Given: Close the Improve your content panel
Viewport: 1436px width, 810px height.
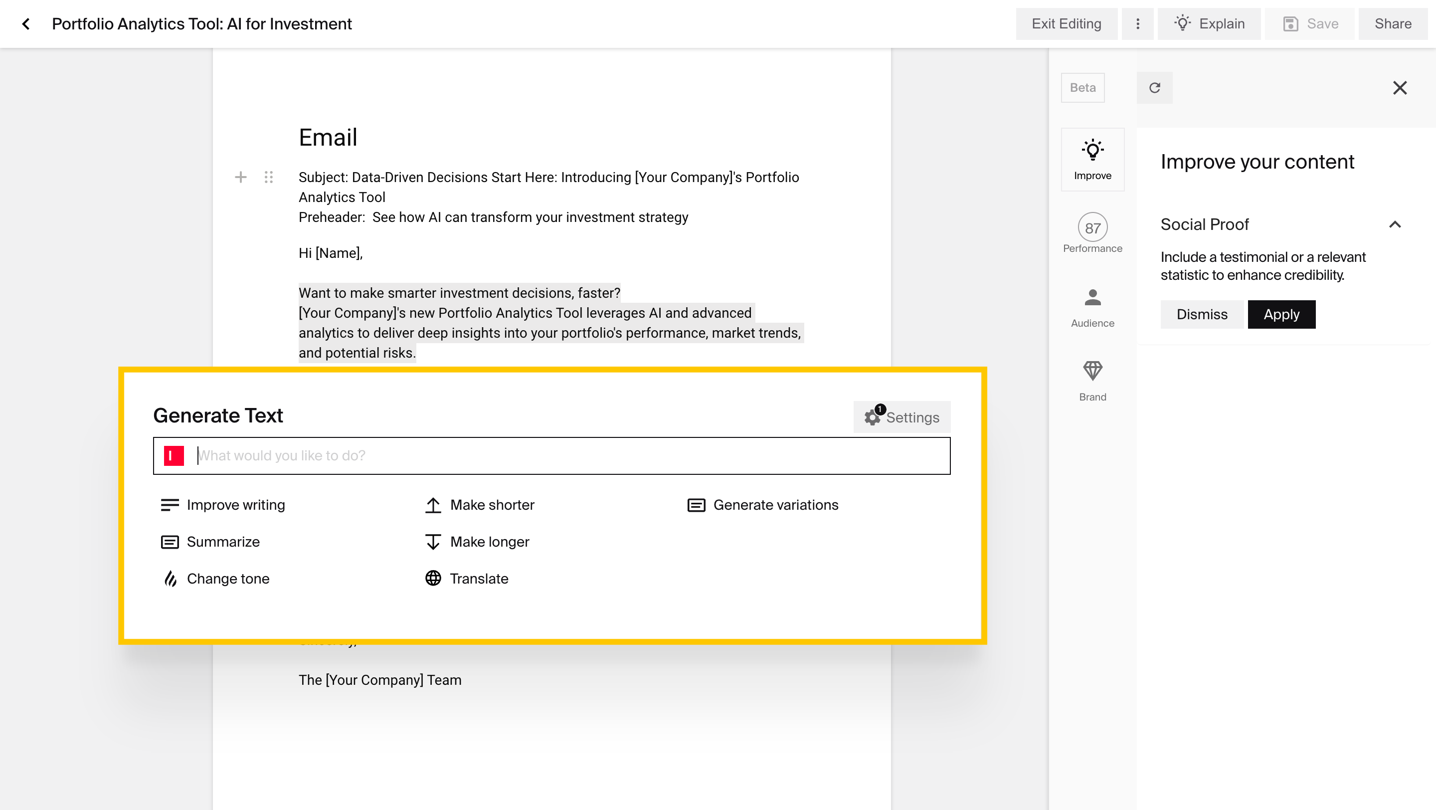Looking at the screenshot, I should click(x=1399, y=87).
